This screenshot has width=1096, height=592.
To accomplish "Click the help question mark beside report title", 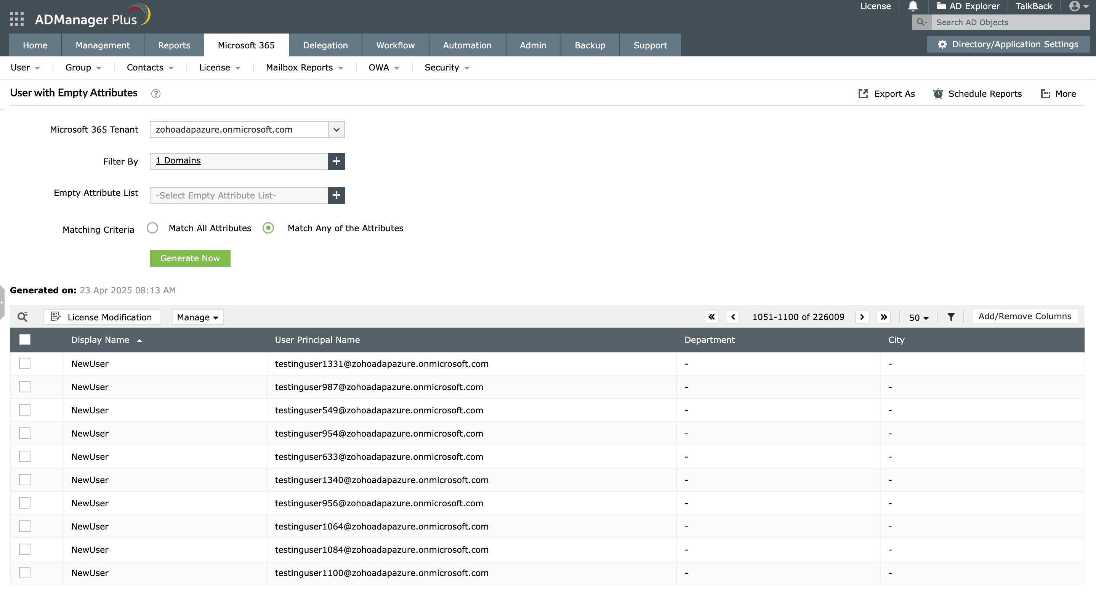I will click(156, 94).
